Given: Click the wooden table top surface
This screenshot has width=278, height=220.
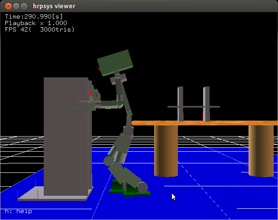Looking at the screenshot, I should 204,123.
